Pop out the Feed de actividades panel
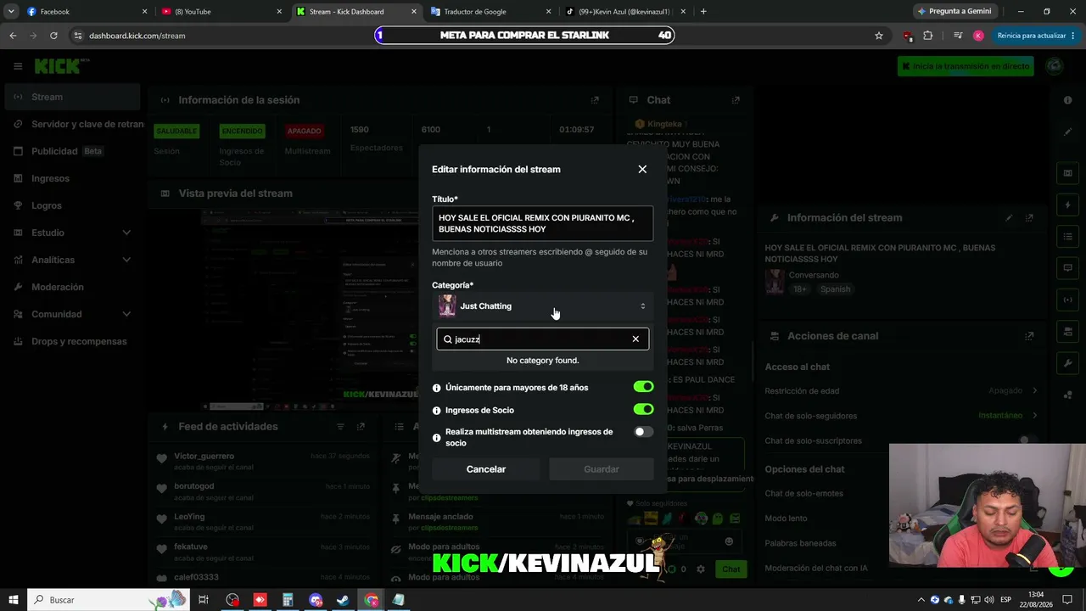Viewport: 1086px width, 611px height. (361, 426)
